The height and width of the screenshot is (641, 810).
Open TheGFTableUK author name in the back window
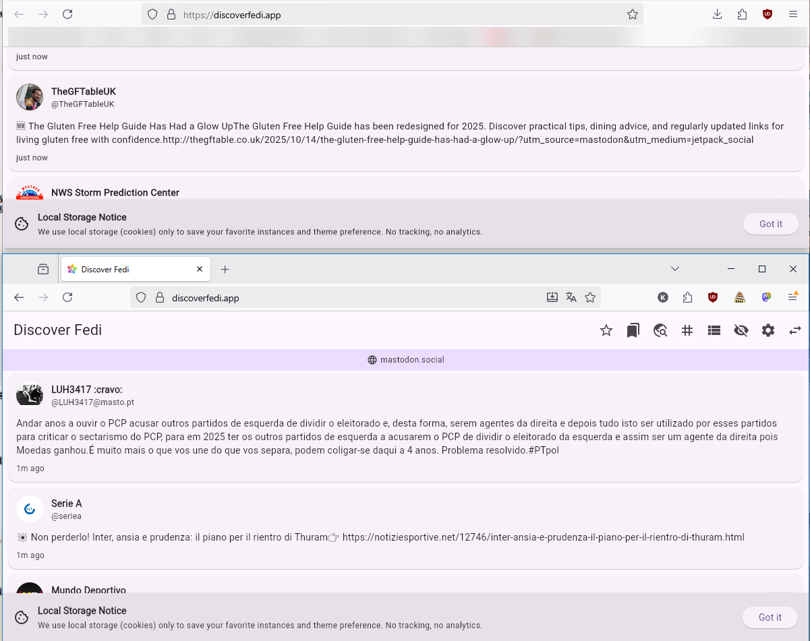point(84,92)
